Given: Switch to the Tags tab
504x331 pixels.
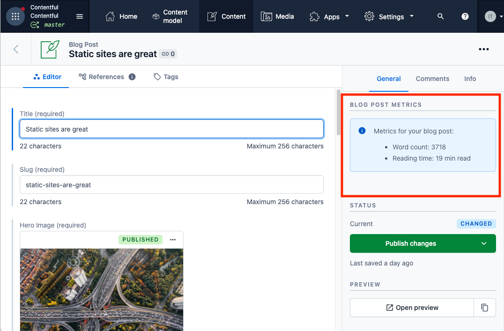Looking at the screenshot, I should [166, 77].
